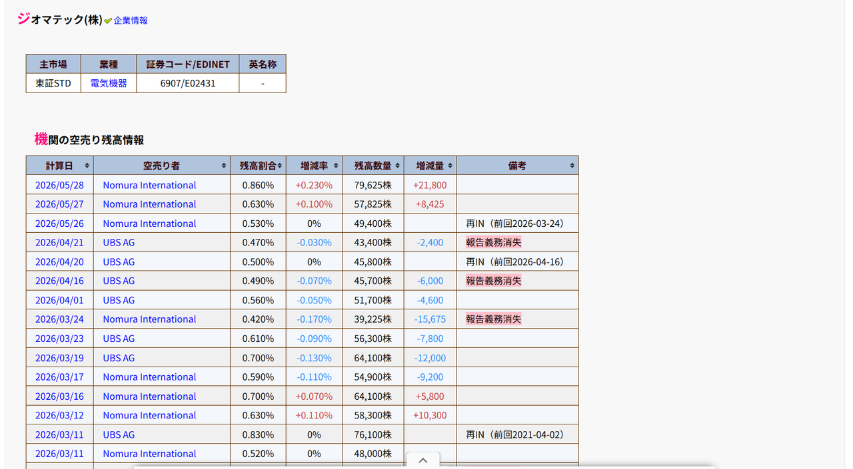Open Nomura International link in 2026/05/26 row
The height and width of the screenshot is (469, 853).
[149, 224]
